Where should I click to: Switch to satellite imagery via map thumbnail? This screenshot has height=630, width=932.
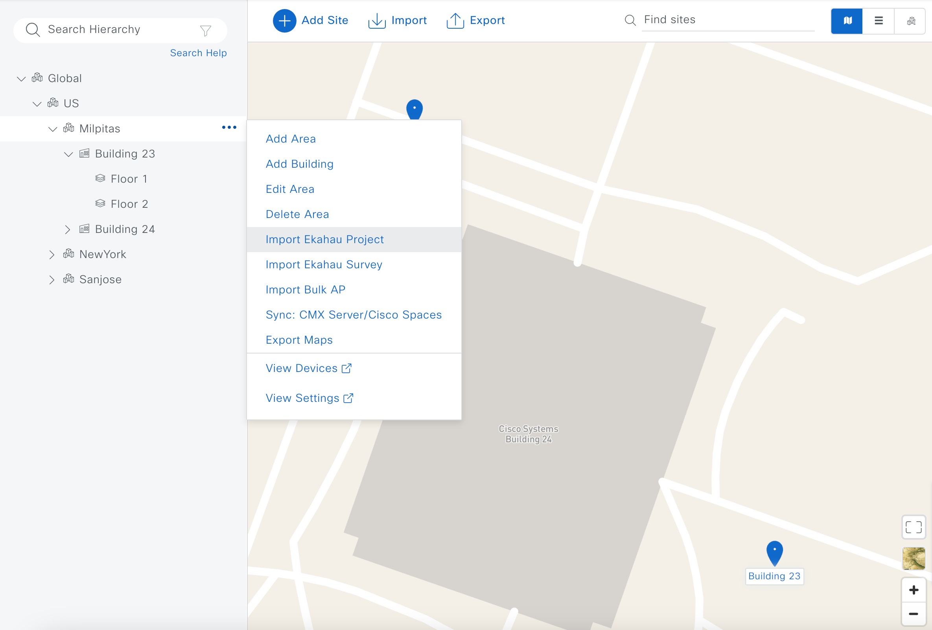click(x=914, y=558)
